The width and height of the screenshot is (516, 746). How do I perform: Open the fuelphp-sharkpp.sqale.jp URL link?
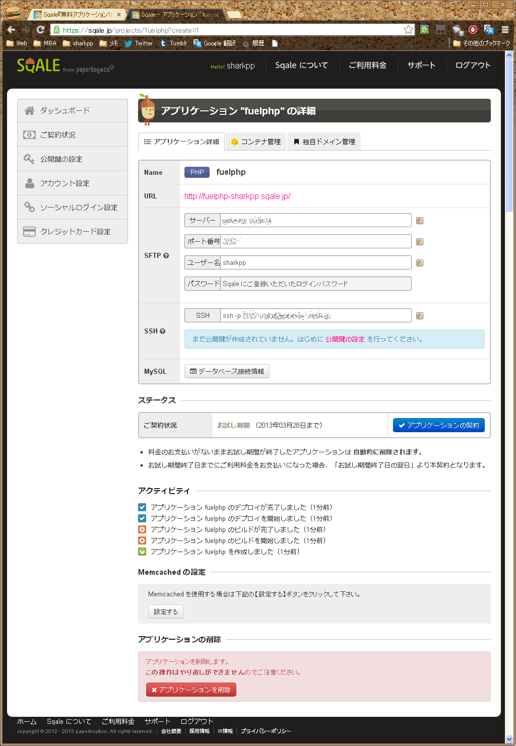[x=237, y=196]
